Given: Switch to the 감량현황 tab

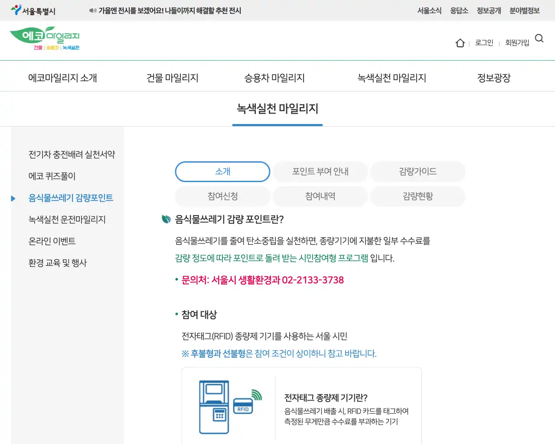Looking at the screenshot, I should pyautogui.click(x=418, y=196).
